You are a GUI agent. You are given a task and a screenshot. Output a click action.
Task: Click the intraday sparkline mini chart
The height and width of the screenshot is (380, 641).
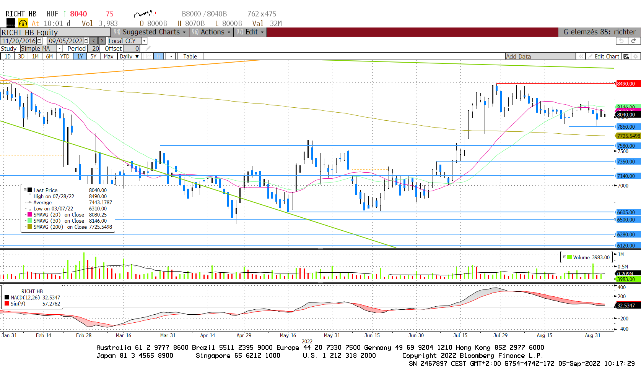(145, 14)
